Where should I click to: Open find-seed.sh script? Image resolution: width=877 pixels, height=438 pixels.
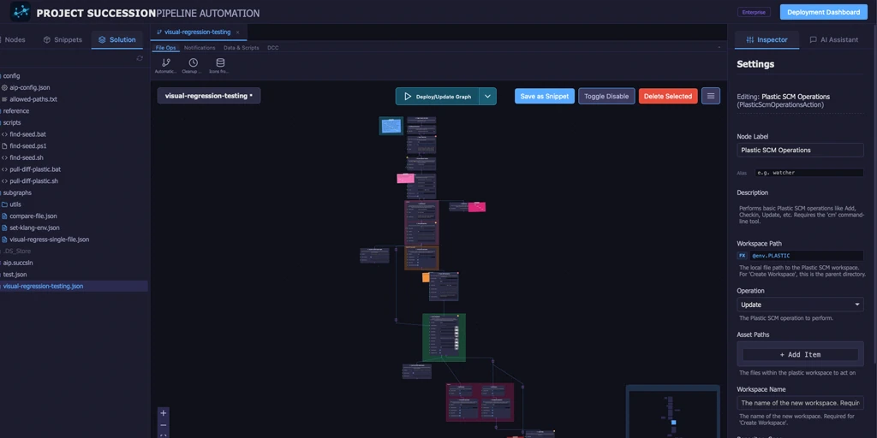point(27,158)
